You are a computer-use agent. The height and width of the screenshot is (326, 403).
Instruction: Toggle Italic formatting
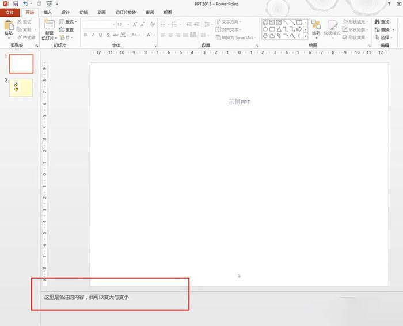point(93,35)
